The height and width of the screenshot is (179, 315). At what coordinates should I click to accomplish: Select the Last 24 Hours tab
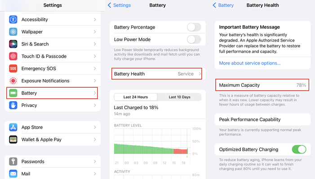135,97
